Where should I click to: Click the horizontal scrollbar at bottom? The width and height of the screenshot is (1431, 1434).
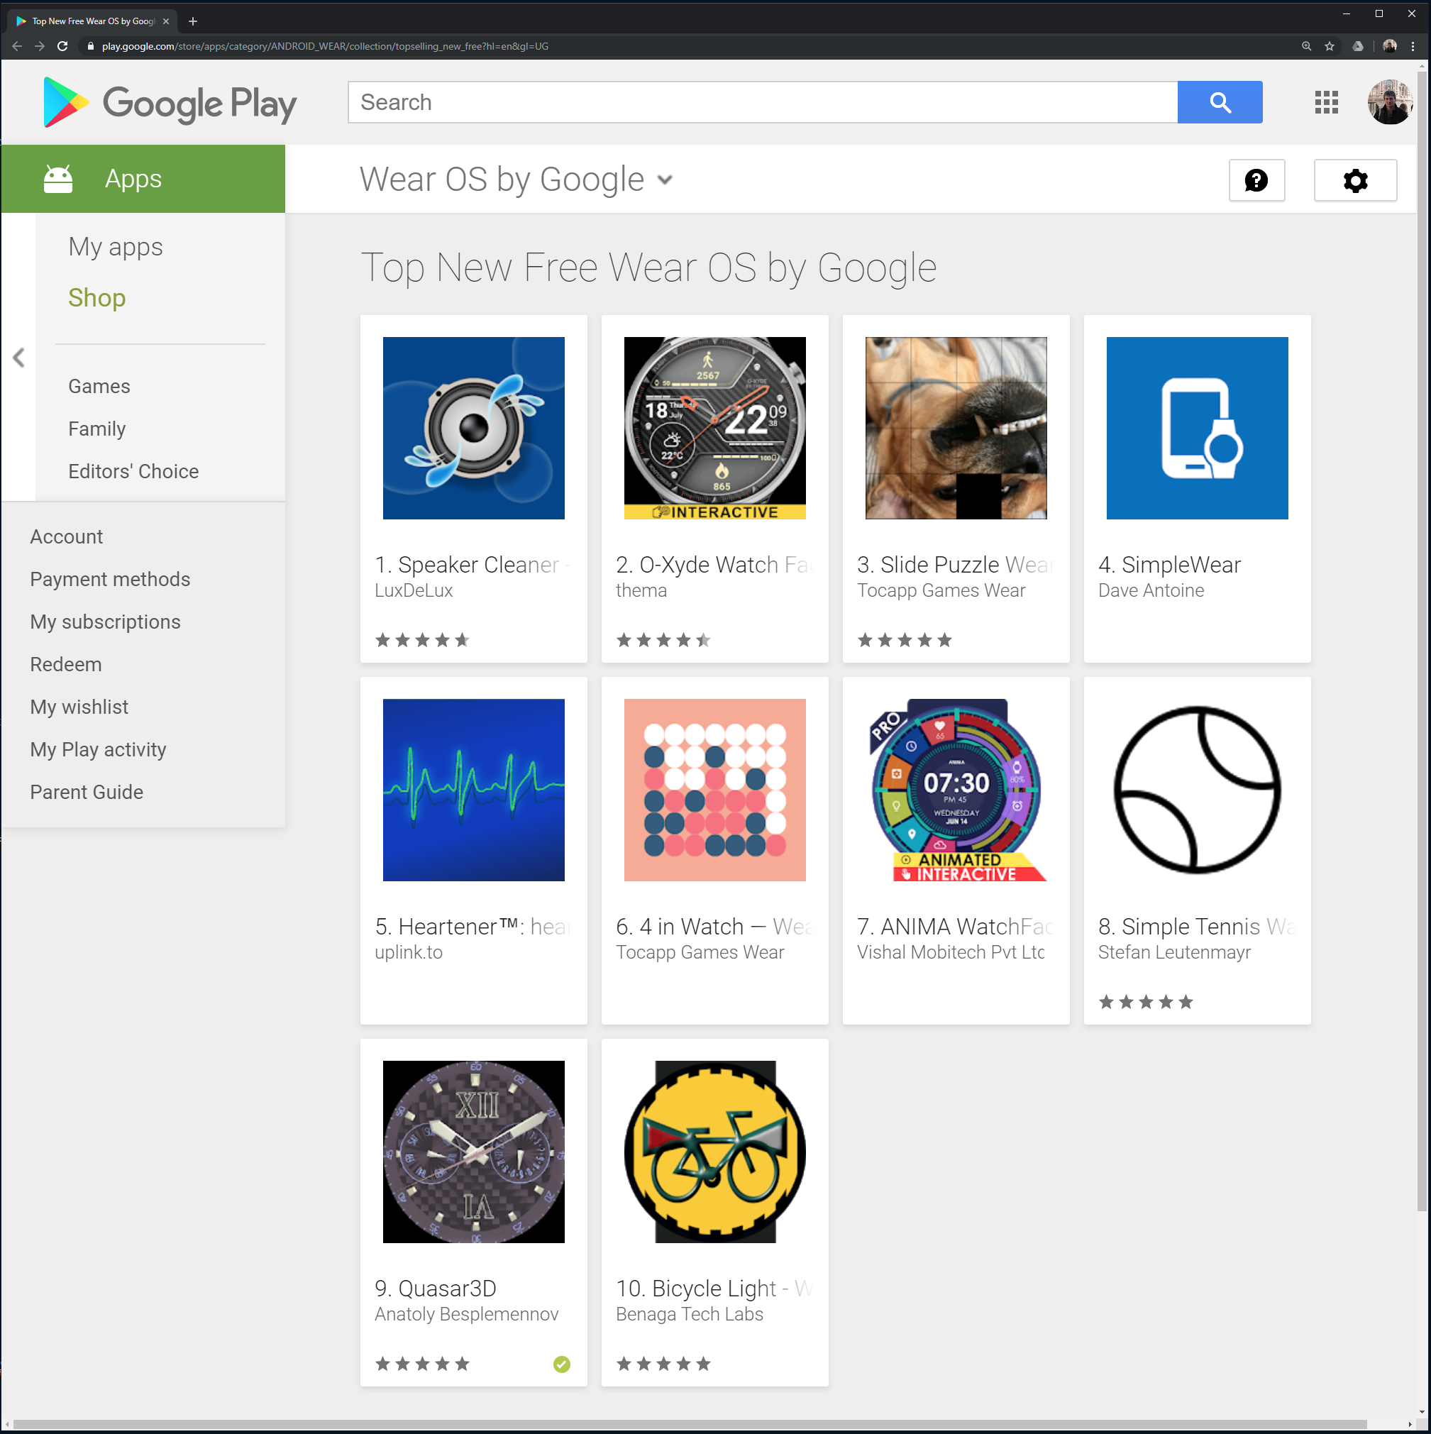(690, 1424)
